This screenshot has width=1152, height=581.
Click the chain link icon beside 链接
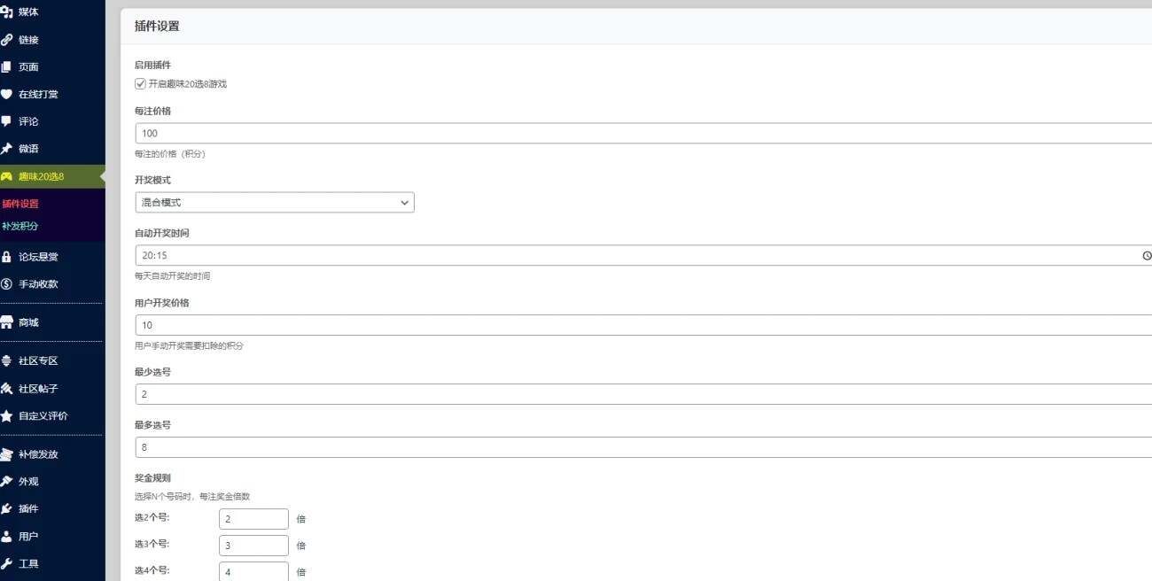(x=6, y=40)
